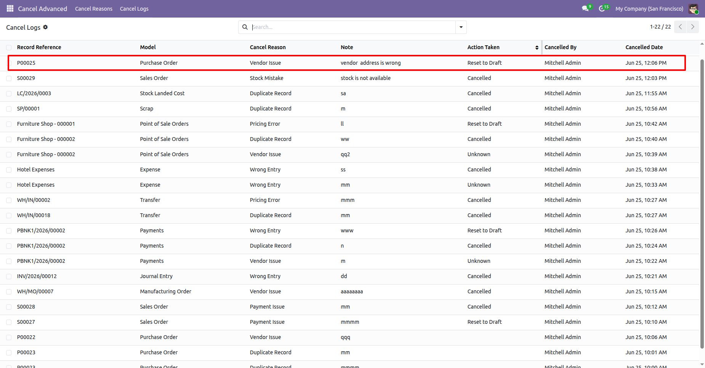Viewport: 705px width, 368px height.
Task: Click 'Payment Issue' reason in S00028 row
Action: click(267, 307)
